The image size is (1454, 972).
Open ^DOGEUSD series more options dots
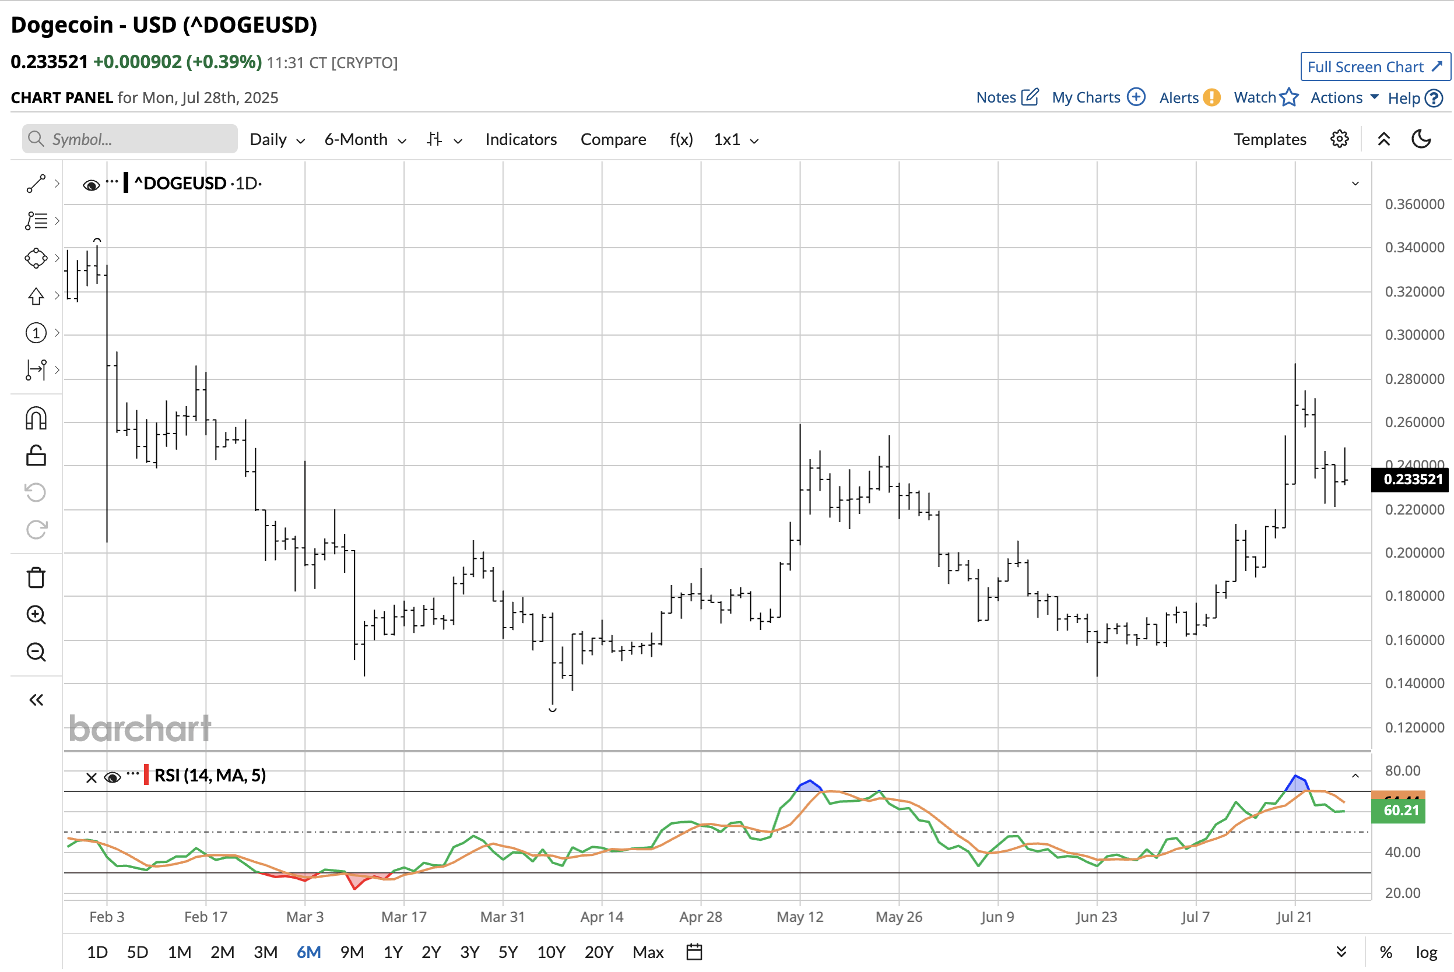[x=111, y=182]
